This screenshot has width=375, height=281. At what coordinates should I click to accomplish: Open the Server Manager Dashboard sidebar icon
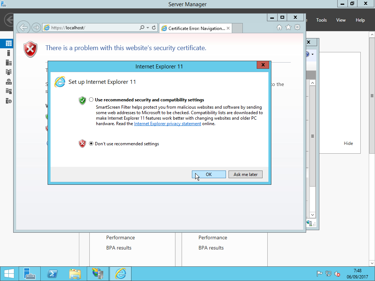pyautogui.click(x=9, y=44)
